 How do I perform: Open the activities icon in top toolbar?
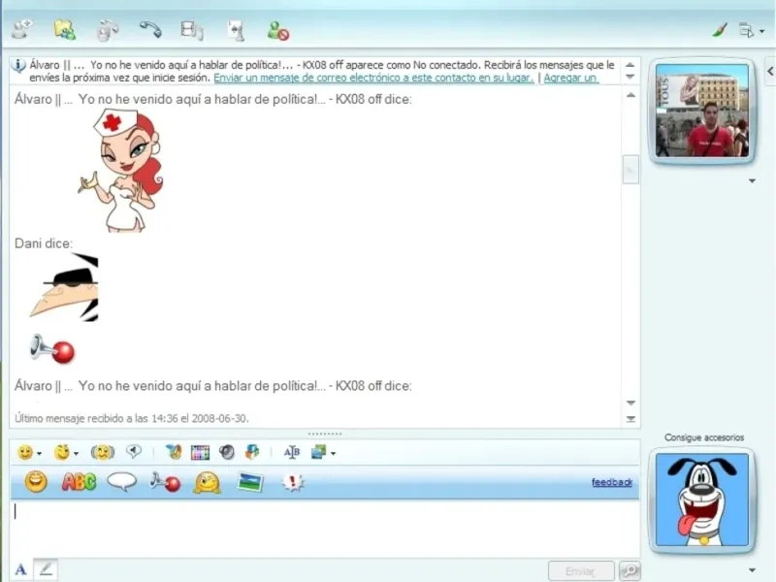(x=191, y=30)
